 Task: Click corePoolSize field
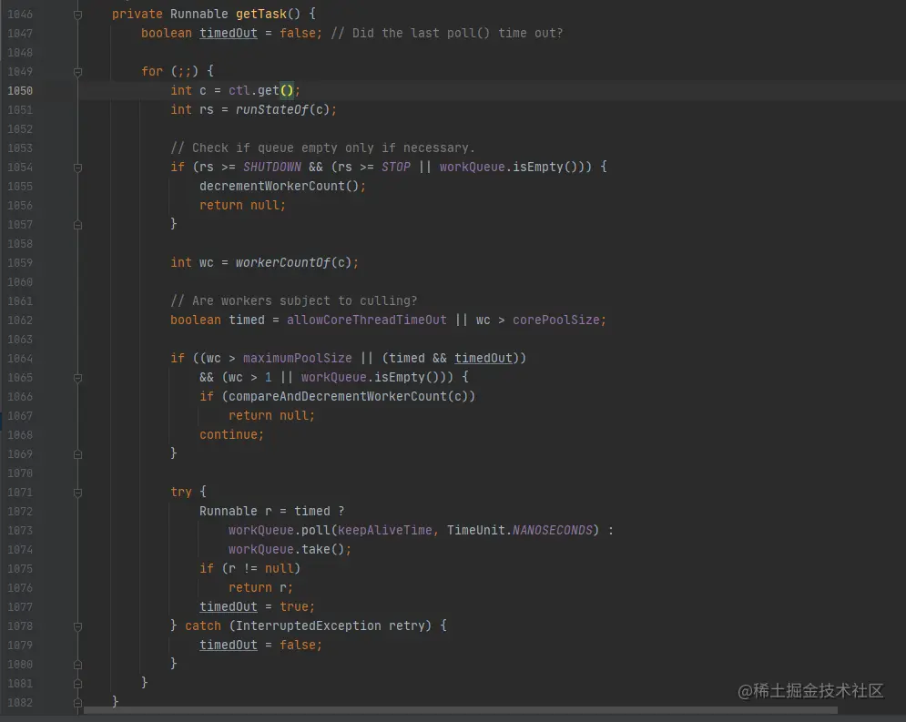(555, 320)
